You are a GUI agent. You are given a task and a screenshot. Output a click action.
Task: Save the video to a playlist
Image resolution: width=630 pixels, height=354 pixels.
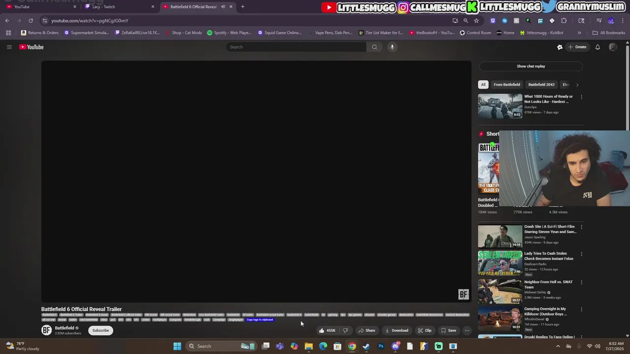[x=449, y=330]
